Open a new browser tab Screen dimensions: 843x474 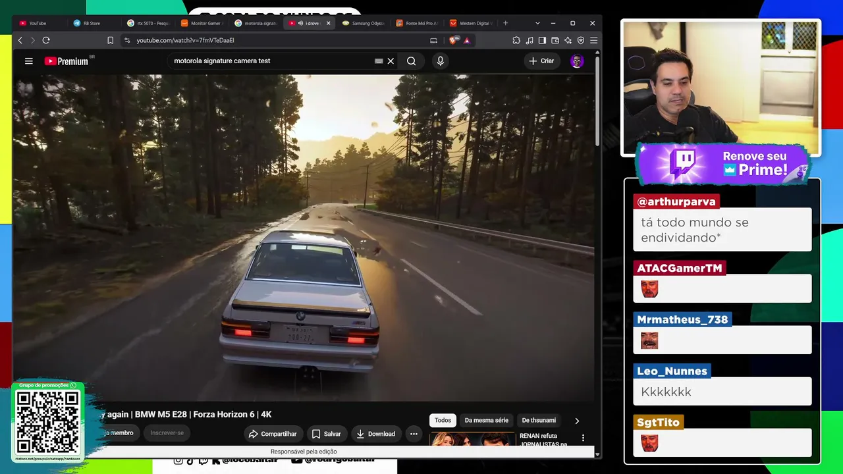[x=506, y=23]
